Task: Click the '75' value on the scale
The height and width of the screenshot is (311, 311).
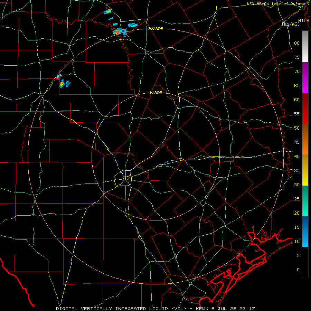Action: [297, 57]
